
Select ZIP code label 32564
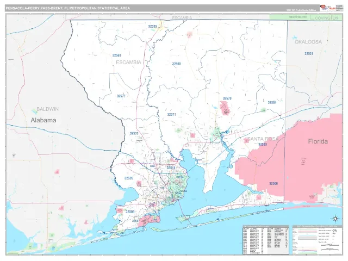(272, 103)
